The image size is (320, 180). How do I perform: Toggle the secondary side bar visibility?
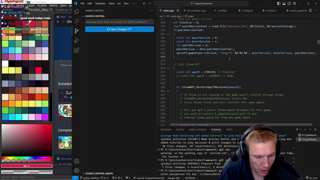pyautogui.click(x=289, y=3)
